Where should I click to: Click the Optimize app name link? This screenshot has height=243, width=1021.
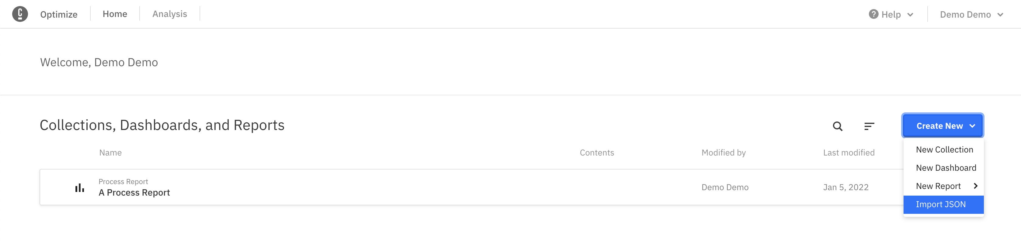[59, 14]
